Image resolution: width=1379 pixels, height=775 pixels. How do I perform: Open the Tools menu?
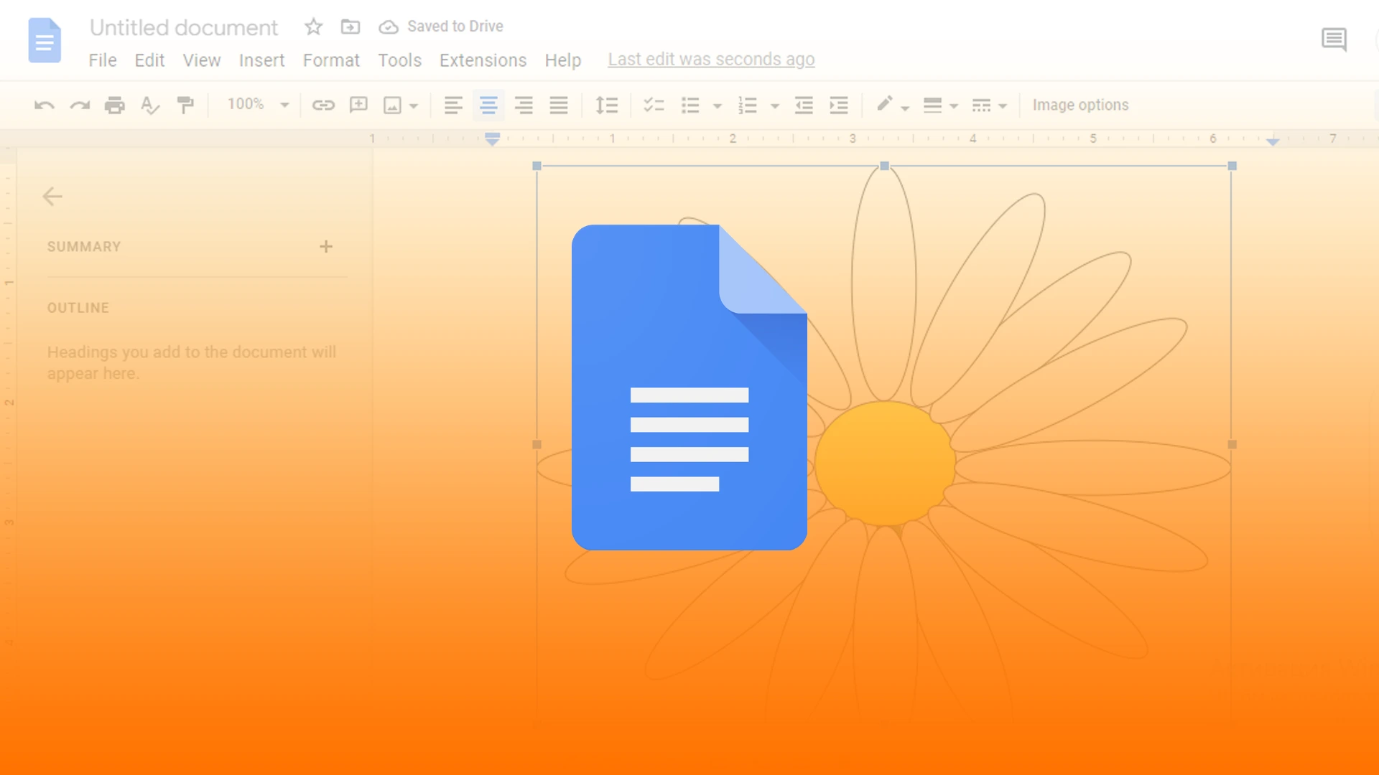[399, 60]
